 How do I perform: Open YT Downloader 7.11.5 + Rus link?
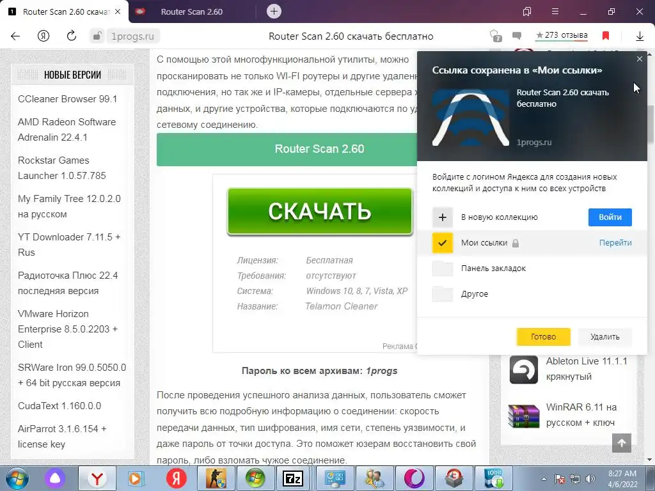point(69,245)
